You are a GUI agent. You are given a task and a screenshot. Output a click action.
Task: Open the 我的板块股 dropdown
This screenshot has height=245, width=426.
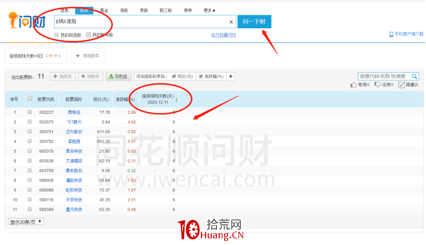click(x=88, y=35)
